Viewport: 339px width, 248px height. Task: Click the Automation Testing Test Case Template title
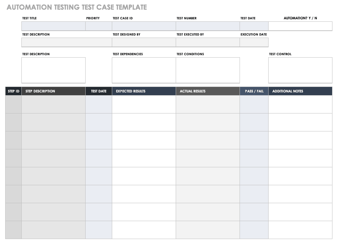pos(77,7)
